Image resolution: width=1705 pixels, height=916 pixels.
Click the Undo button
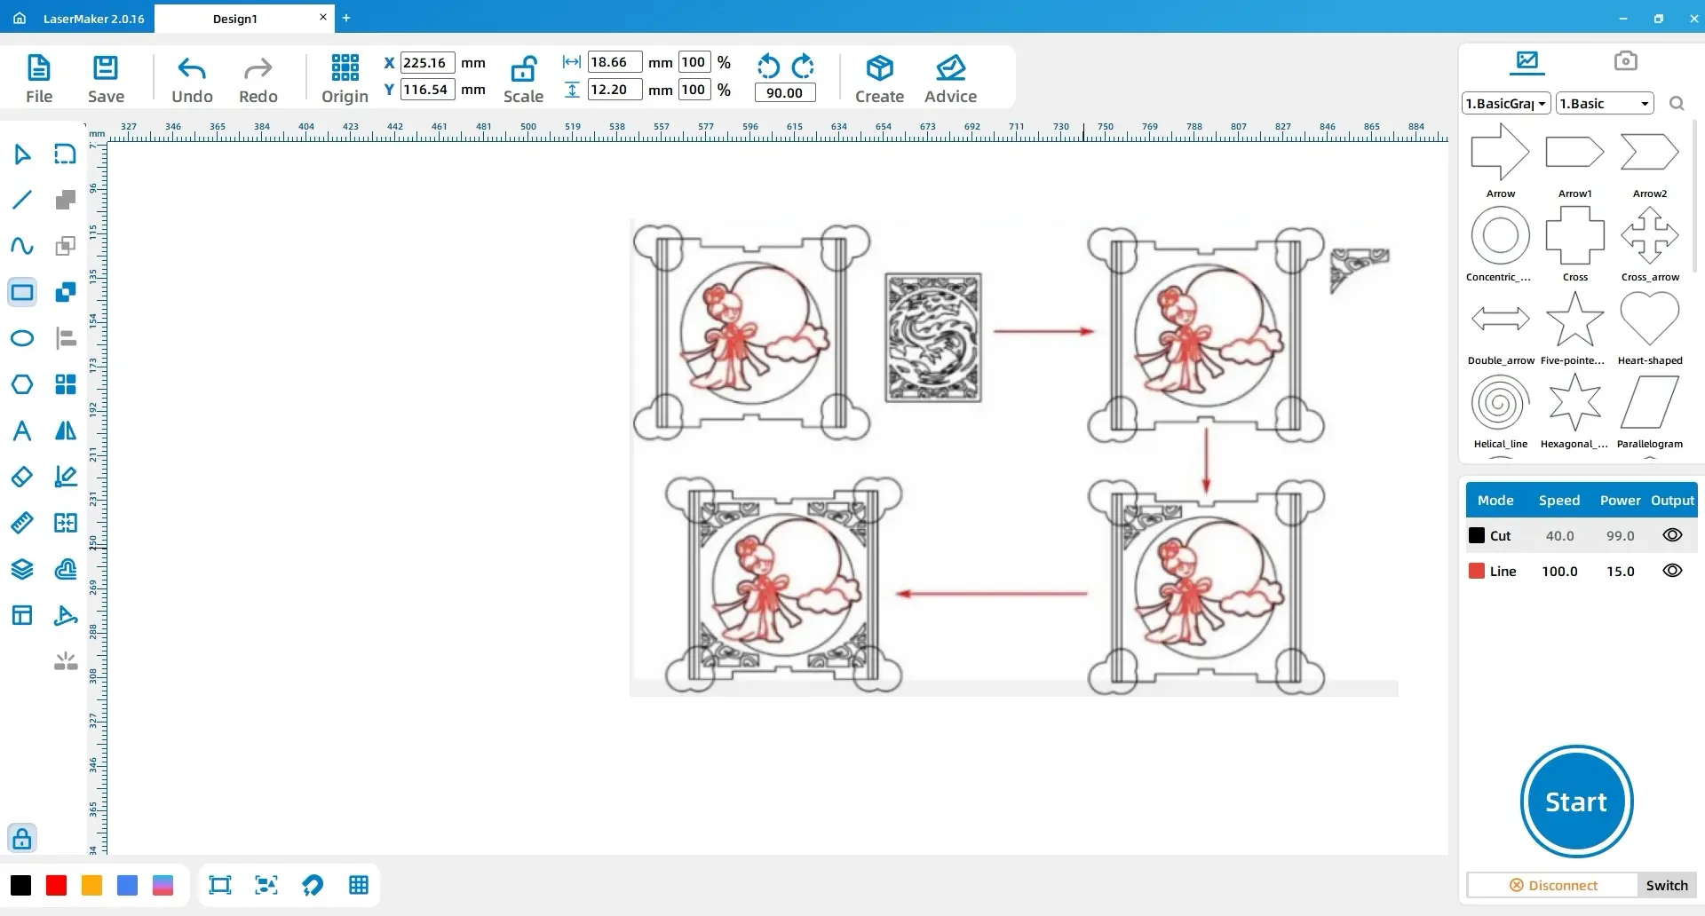coord(192,79)
